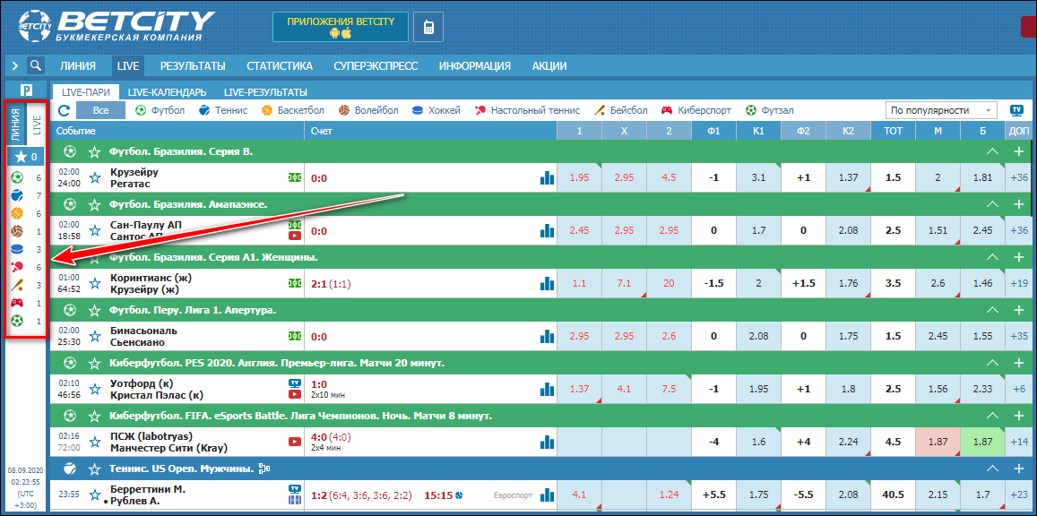Viewport: 1037px width, 516px height.
Task: Click the P icon above the sidebar
Action: point(27,90)
